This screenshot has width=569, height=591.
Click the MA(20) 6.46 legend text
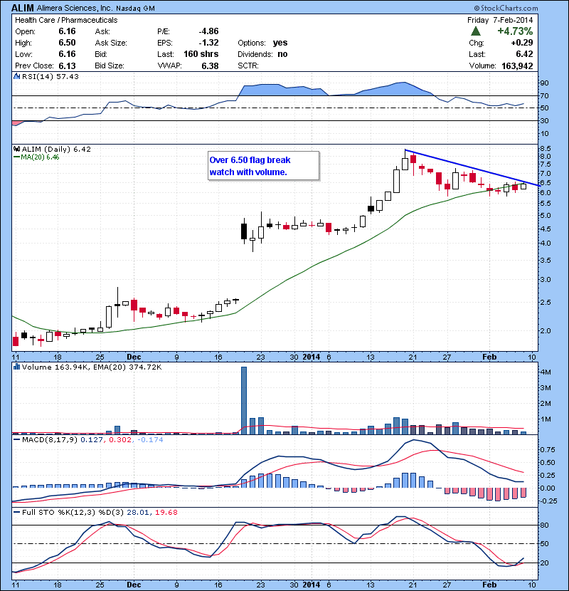pos(40,157)
